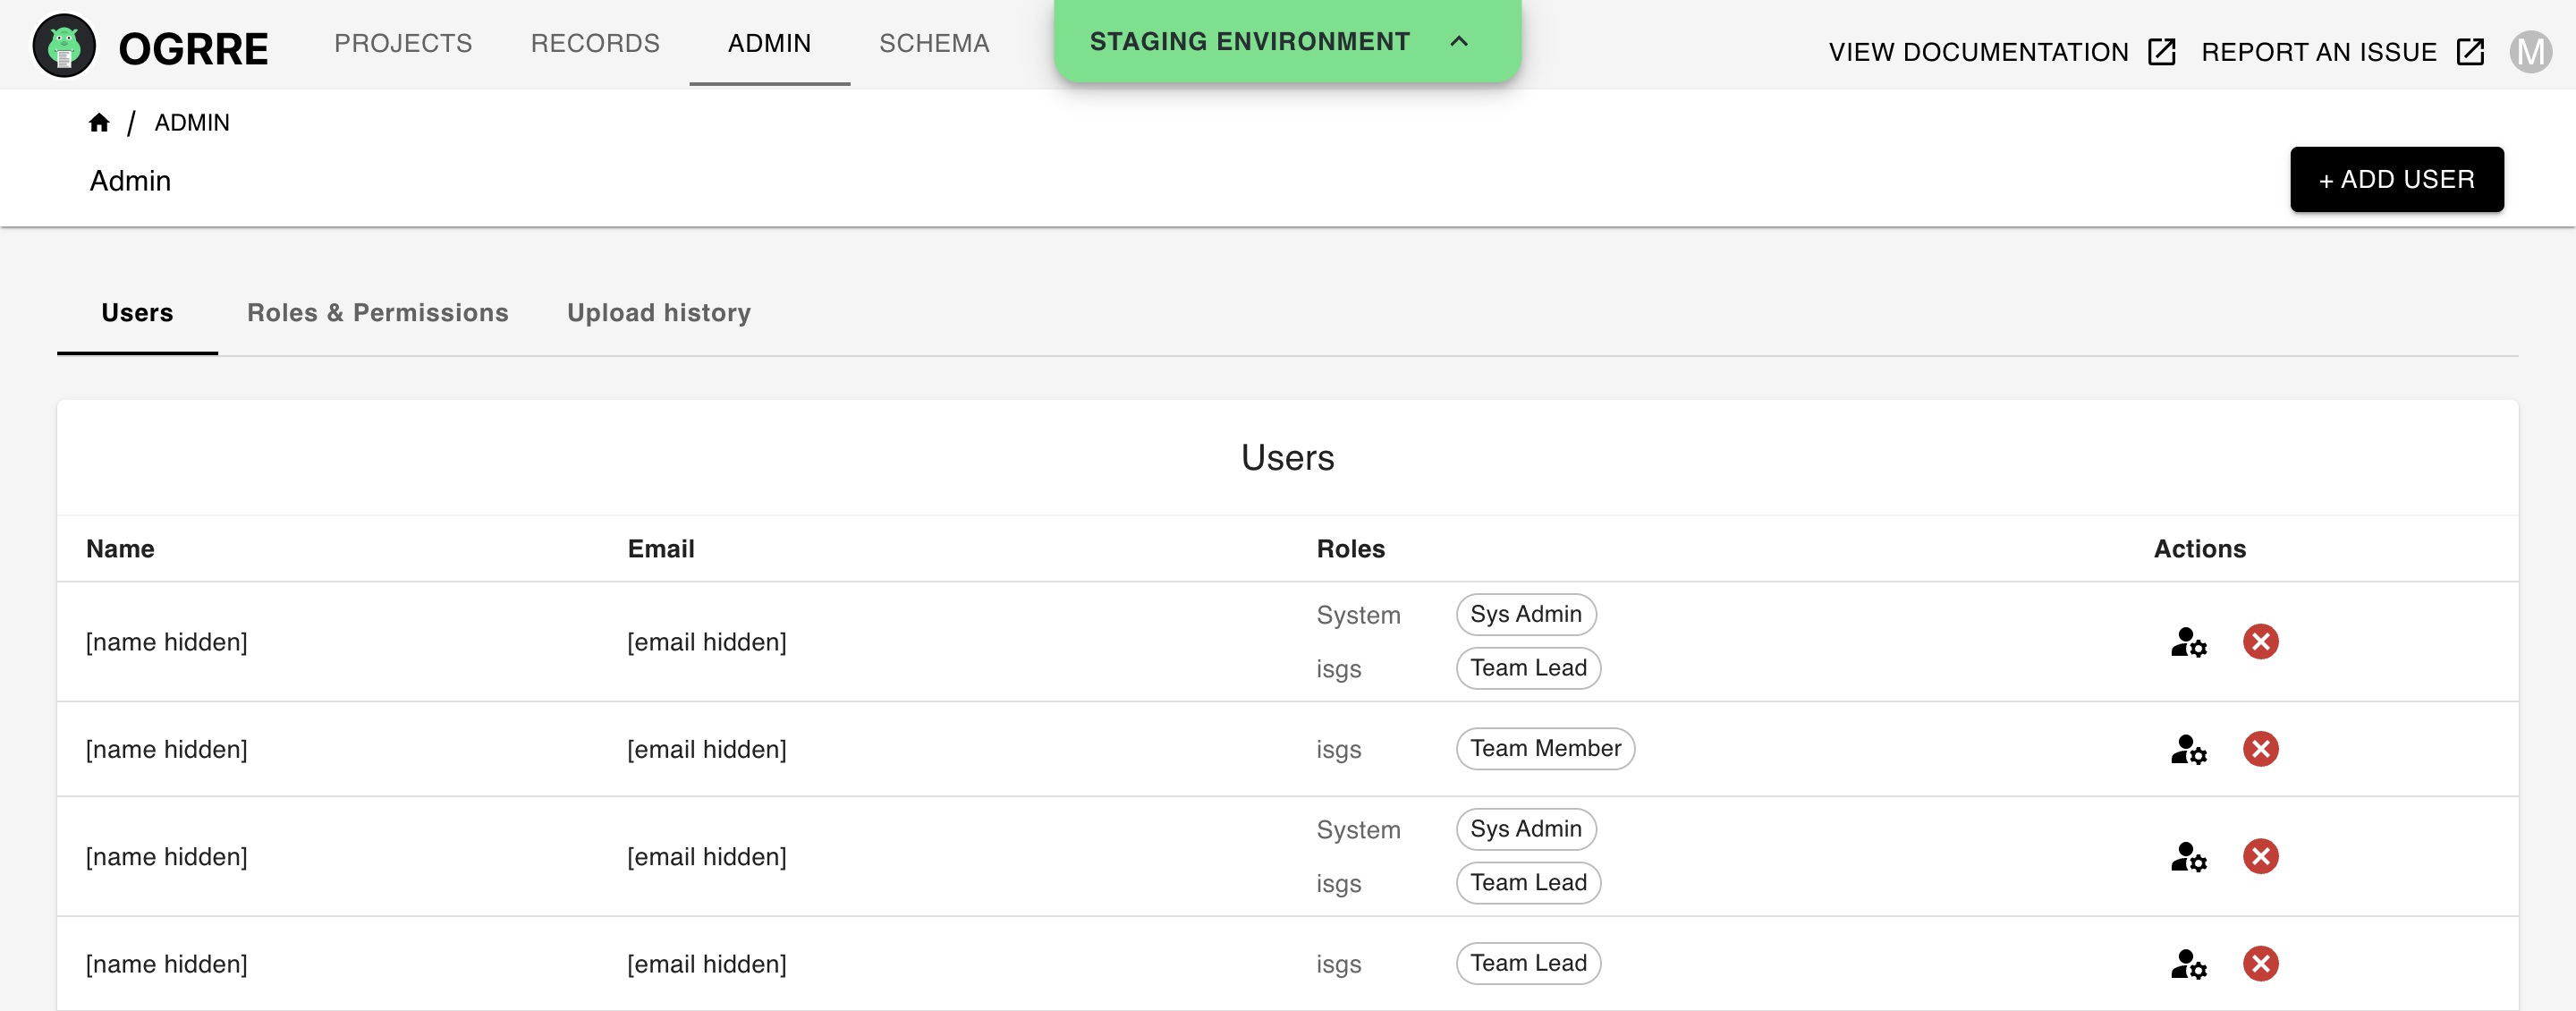
Task: Go home via the breadcrumb house icon
Action: pos(99,122)
